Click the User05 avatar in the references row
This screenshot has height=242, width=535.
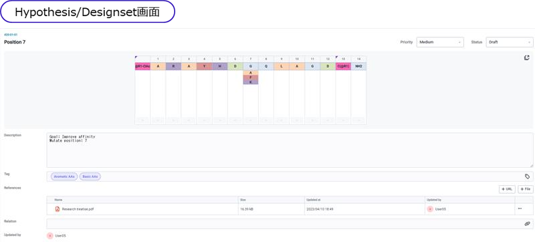(x=430, y=209)
